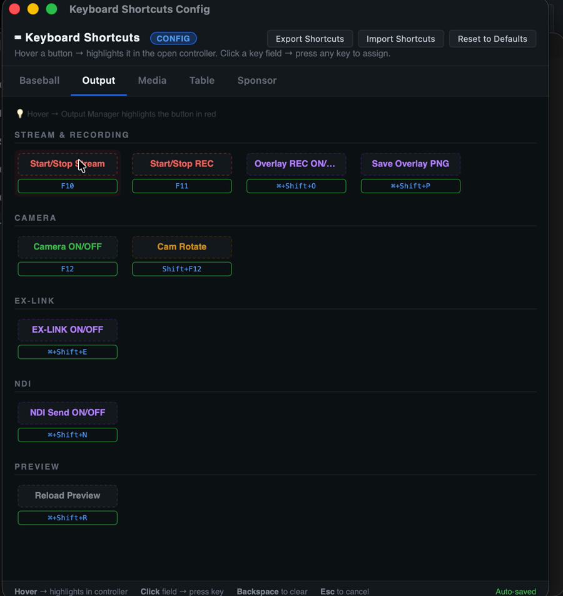The image size is (563, 596).
Task: Click the NDI section heading
Action: (23, 383)
